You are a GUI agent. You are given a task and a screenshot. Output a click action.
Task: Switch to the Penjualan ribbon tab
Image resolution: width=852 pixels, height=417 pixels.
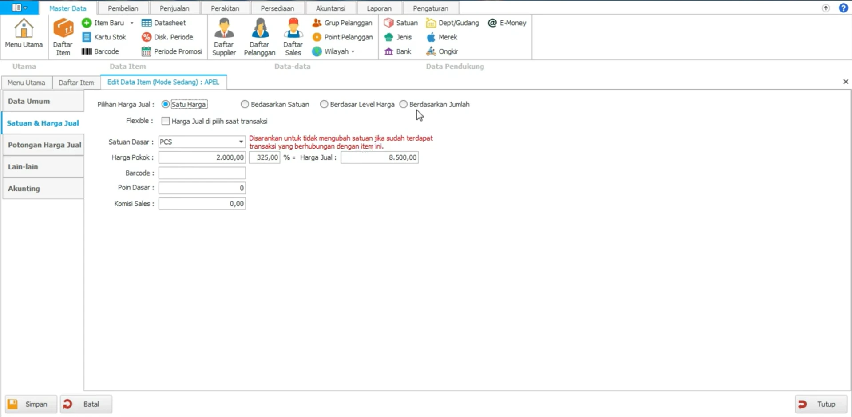point(174,8)
